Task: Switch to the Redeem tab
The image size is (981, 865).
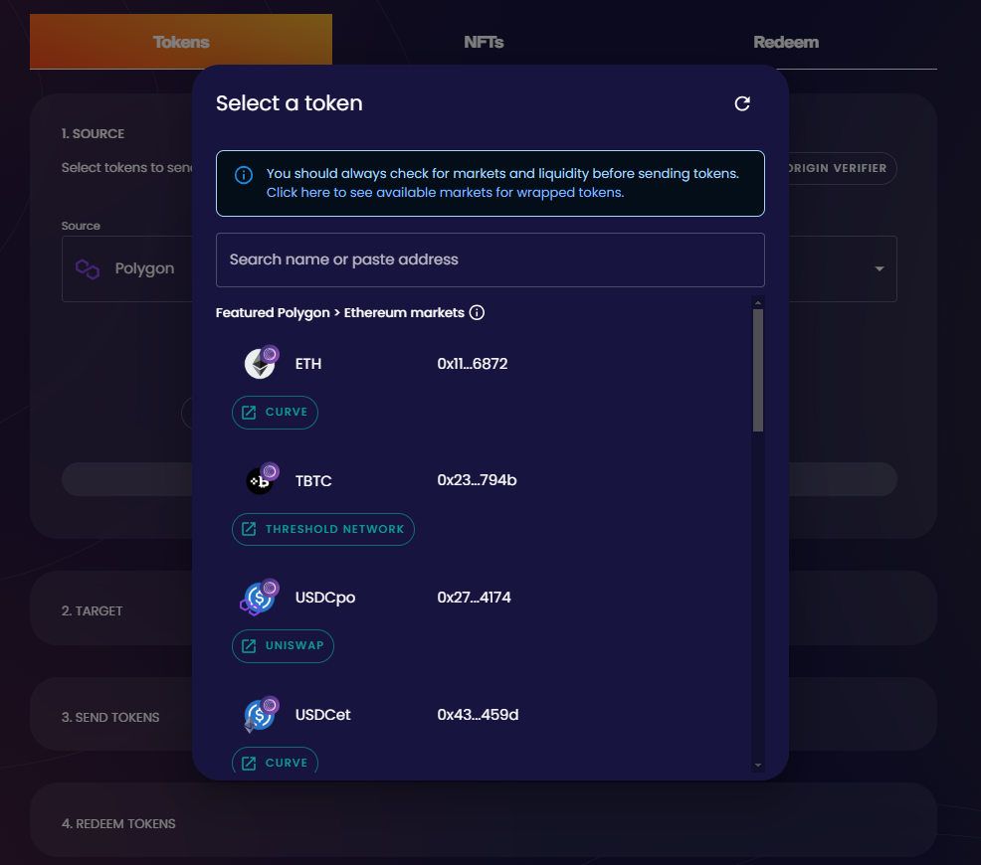Action: coord(786,42)
